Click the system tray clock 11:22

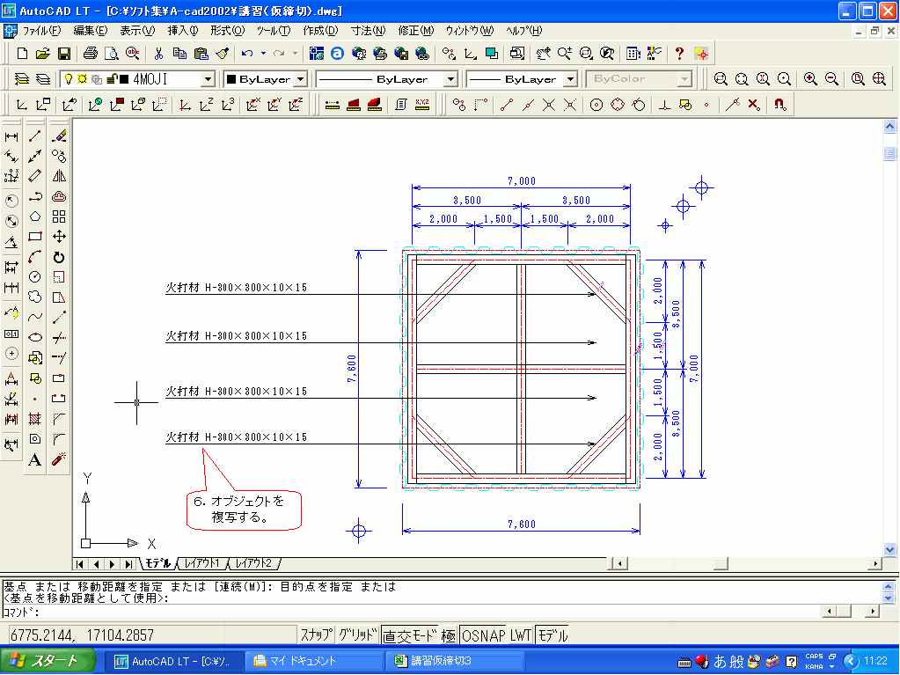pos(875,661)
